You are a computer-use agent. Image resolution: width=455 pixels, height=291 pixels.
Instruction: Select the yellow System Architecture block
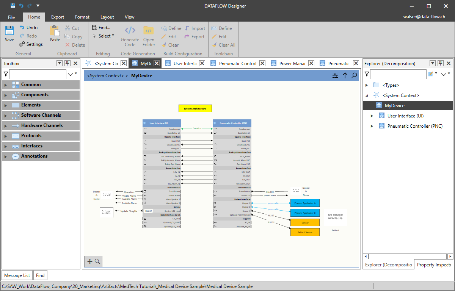coord(195,108)
